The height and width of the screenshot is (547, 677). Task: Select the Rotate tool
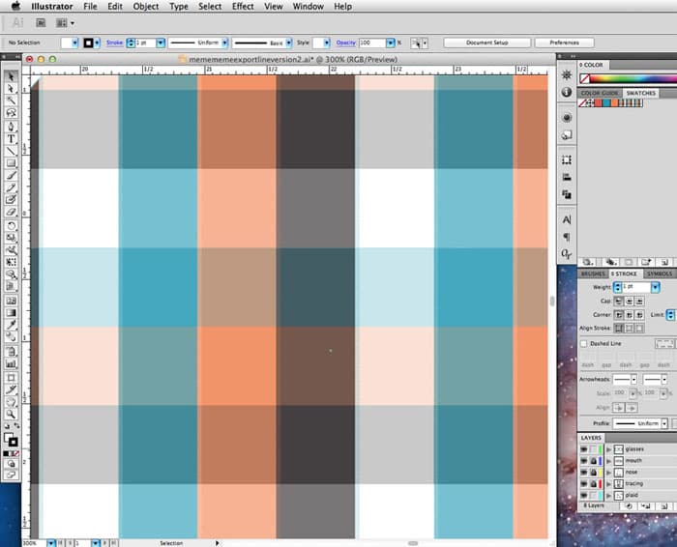(x=11, y=225)
